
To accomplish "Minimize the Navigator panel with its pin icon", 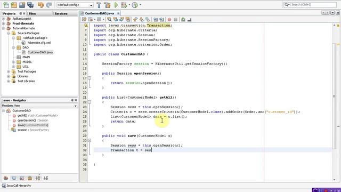I will 72,100.
